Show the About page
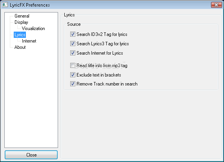224x162 pixels. pyautogui.click(x=20, y=47)
